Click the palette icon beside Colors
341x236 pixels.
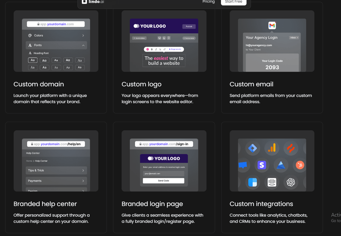point(30,35)
